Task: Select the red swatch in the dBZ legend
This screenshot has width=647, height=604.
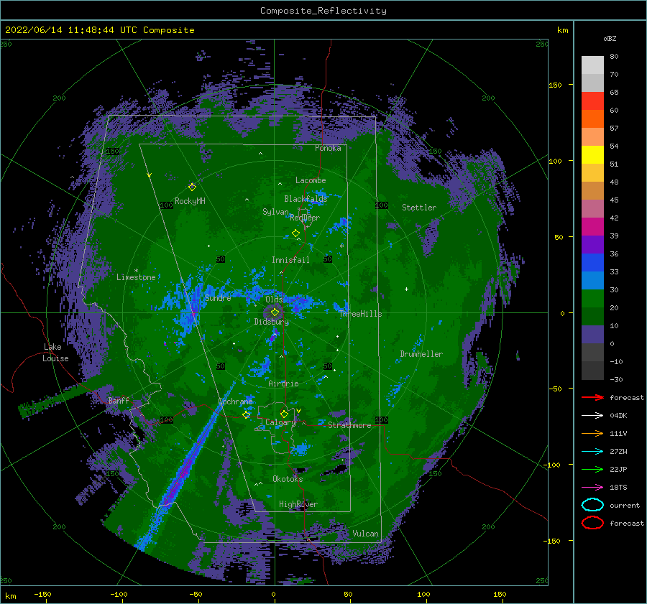Action: [x=592, y=101]
